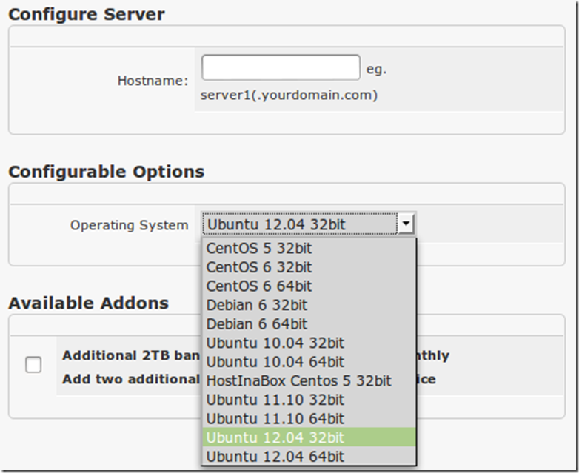
Task: Click the Add two additional description text
Action: click(x=131, y=379)
